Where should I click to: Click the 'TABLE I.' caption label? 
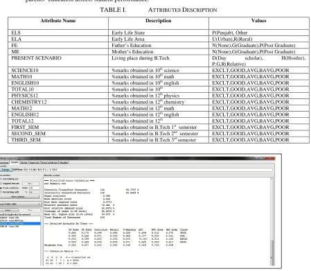point(113,10)
